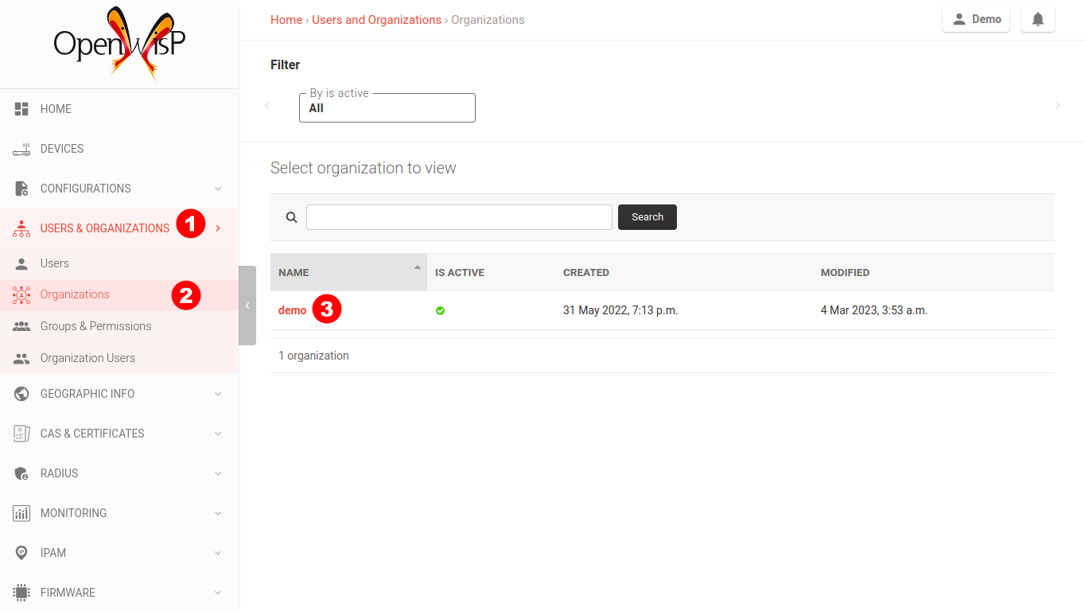Screen dimensions: 1085x611
Task: Sort the table by Name column
Action: pos(294,272)
